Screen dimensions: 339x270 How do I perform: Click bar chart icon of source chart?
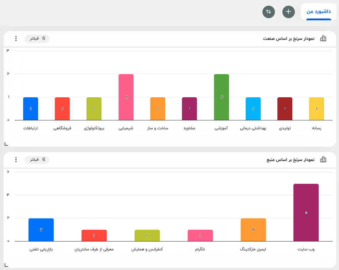(x=323, y=160)
